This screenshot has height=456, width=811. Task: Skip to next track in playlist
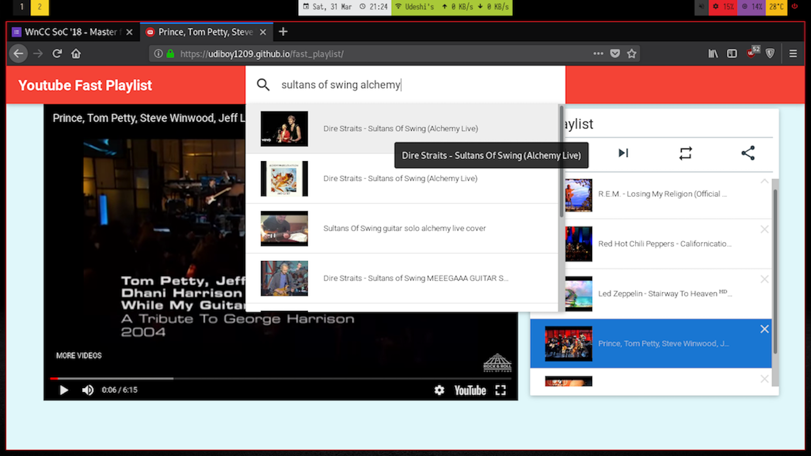pyautogui.click(x=623, y=153)
